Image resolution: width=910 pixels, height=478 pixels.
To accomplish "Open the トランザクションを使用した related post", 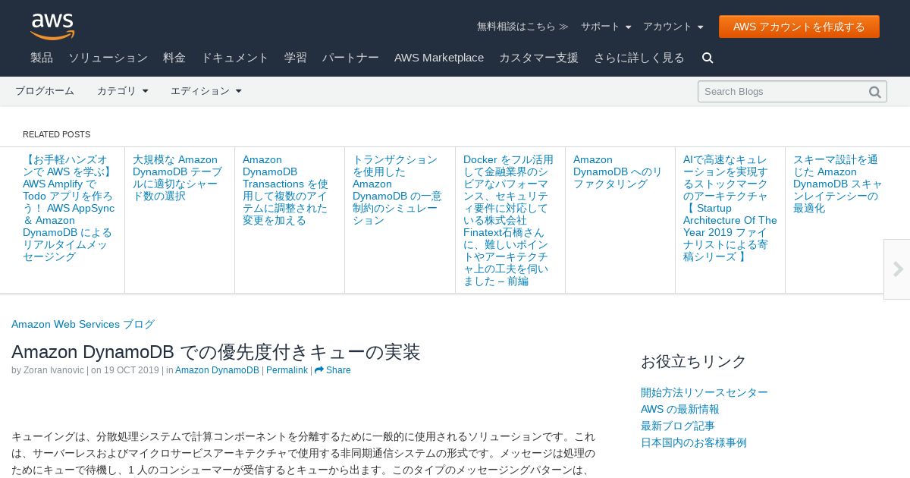I will (x=397, y=190).
